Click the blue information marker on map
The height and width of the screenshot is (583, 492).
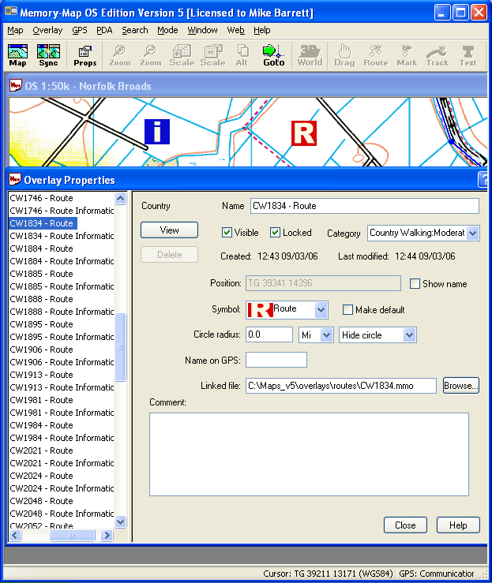tap(157, 132)
